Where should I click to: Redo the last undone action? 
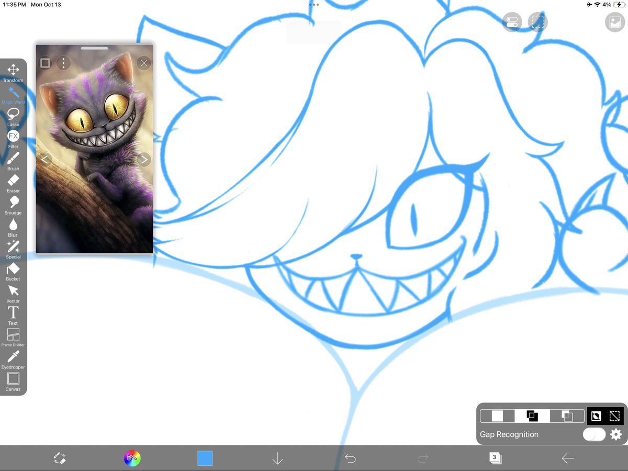[x=423, y=458]
